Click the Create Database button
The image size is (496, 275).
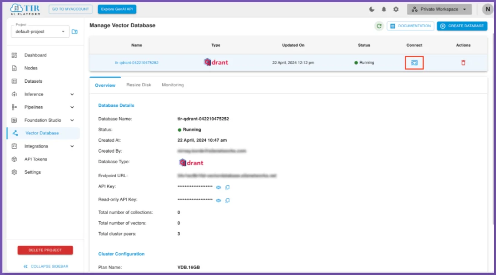point(462,26)
